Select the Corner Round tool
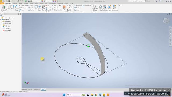This screenshot has width=172, height=97. click(56, 8)
